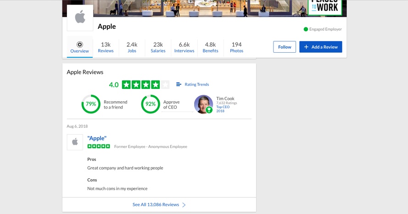The height and width of the screenshot is (214, 408).
Task: Click the Aug 6, 2018 date
Action: pyautogui.click(x=77, y=126)
